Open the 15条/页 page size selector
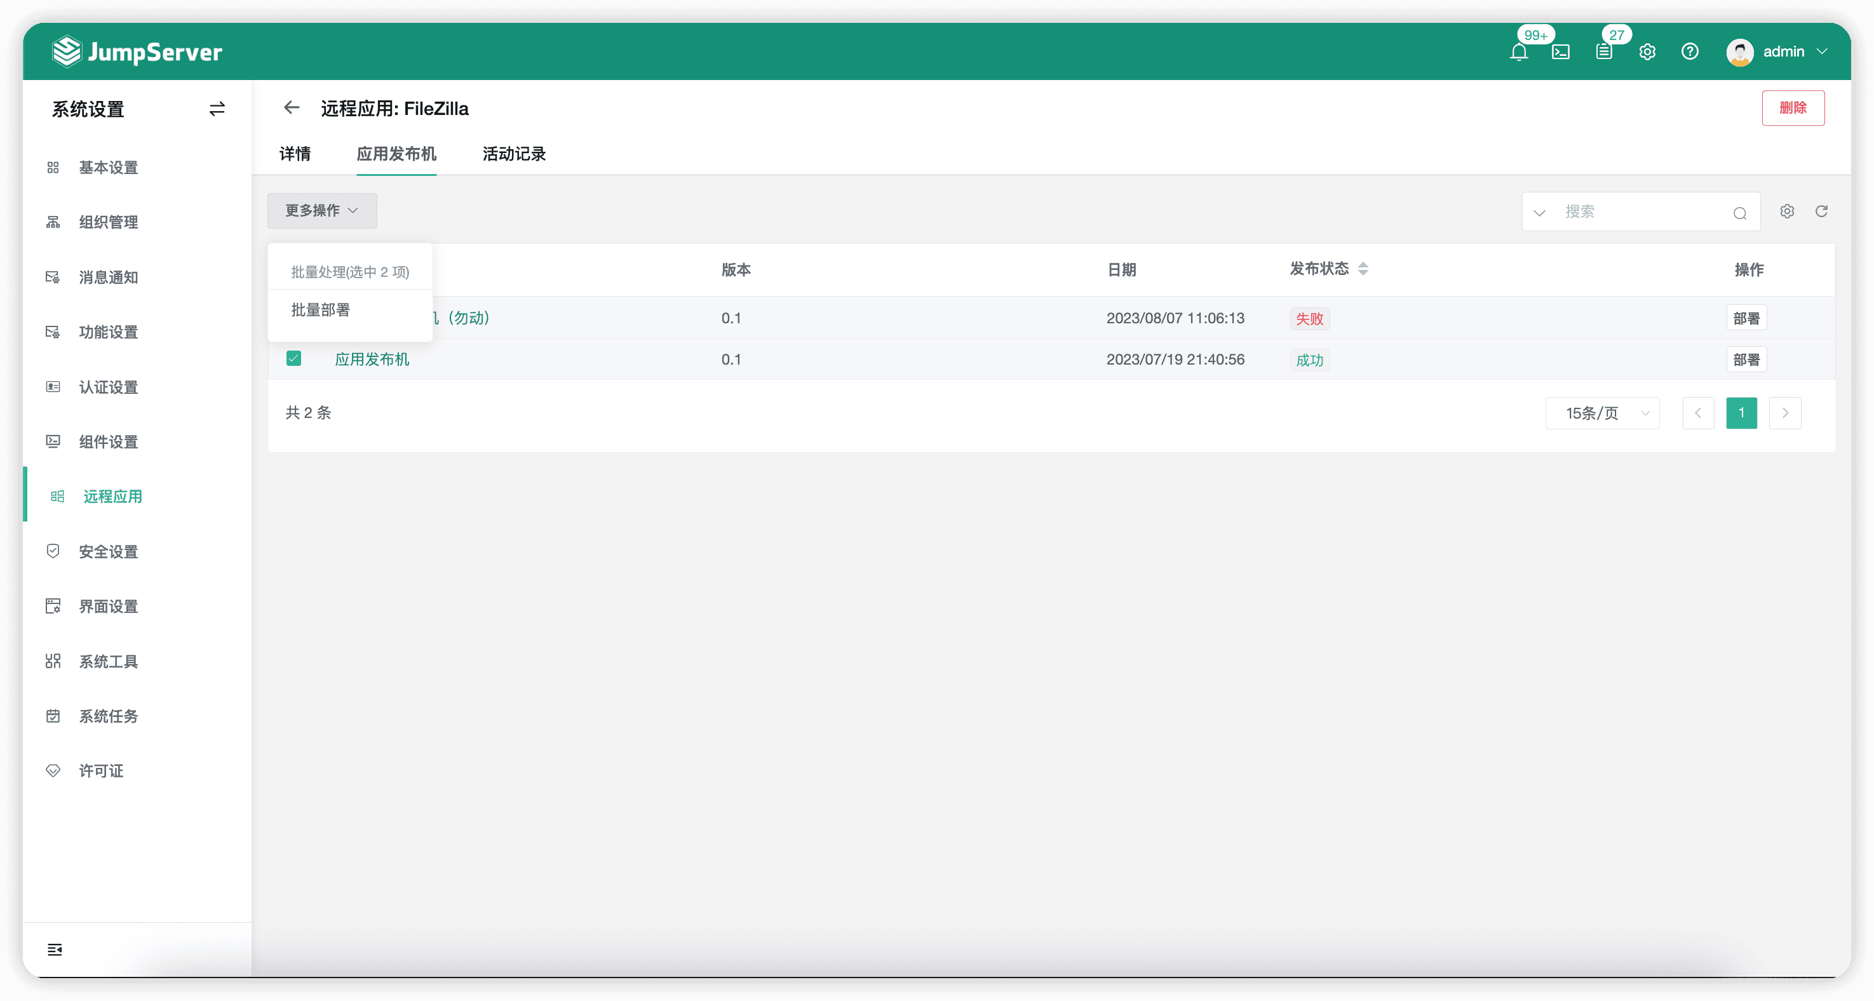Image resolution: width=1874 pixels, height=1001 pixels. [1603, 413]
